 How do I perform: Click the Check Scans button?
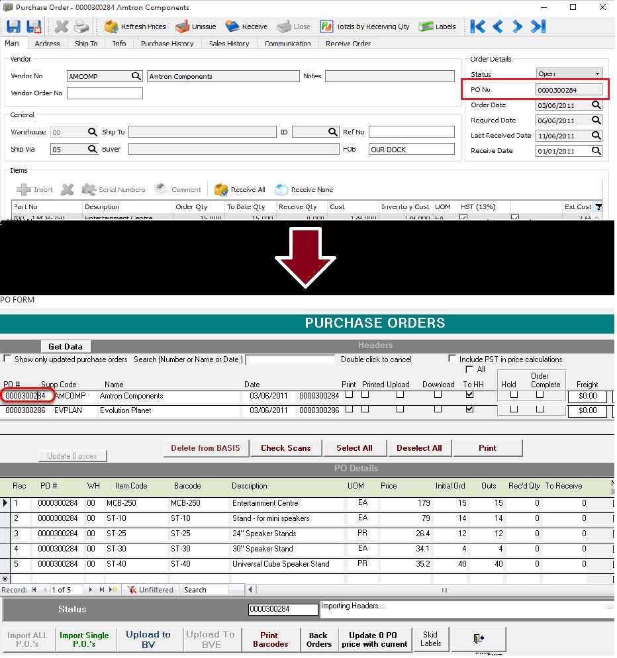tap(286, 447)
